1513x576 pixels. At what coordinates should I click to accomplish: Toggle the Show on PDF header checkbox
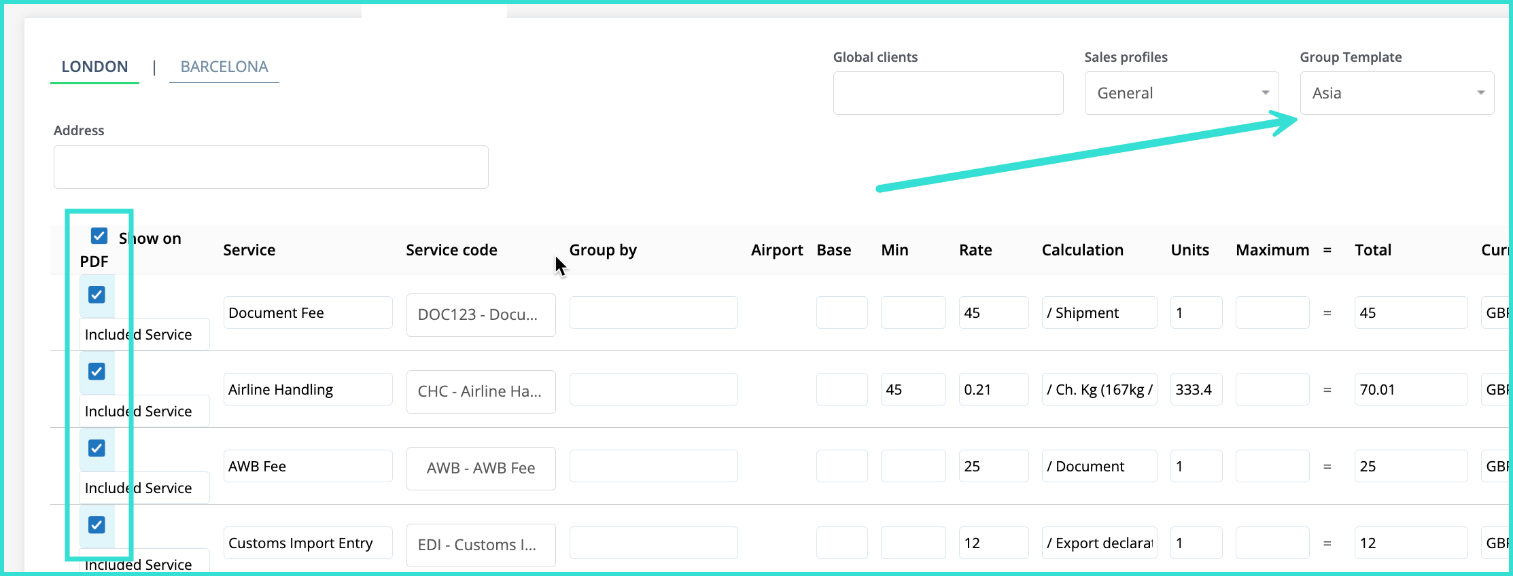99,236
